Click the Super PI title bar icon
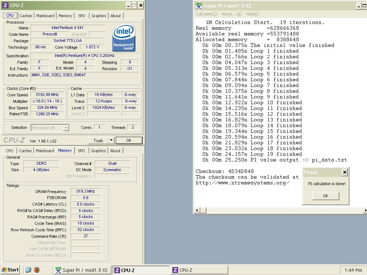The width and height of the screenshot is (367, 275). click(199, 6)
